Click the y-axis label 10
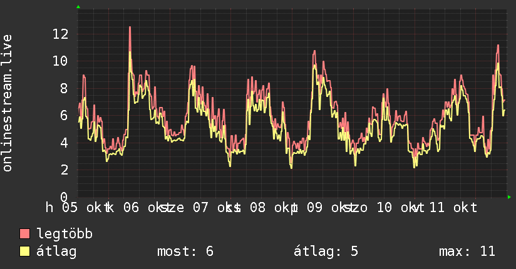Image resolution: width=516 pixels, height=269 pixels. [60, 61]
